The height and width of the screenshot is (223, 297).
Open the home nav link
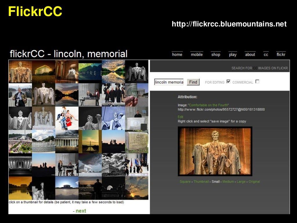(x=177, y=55)
